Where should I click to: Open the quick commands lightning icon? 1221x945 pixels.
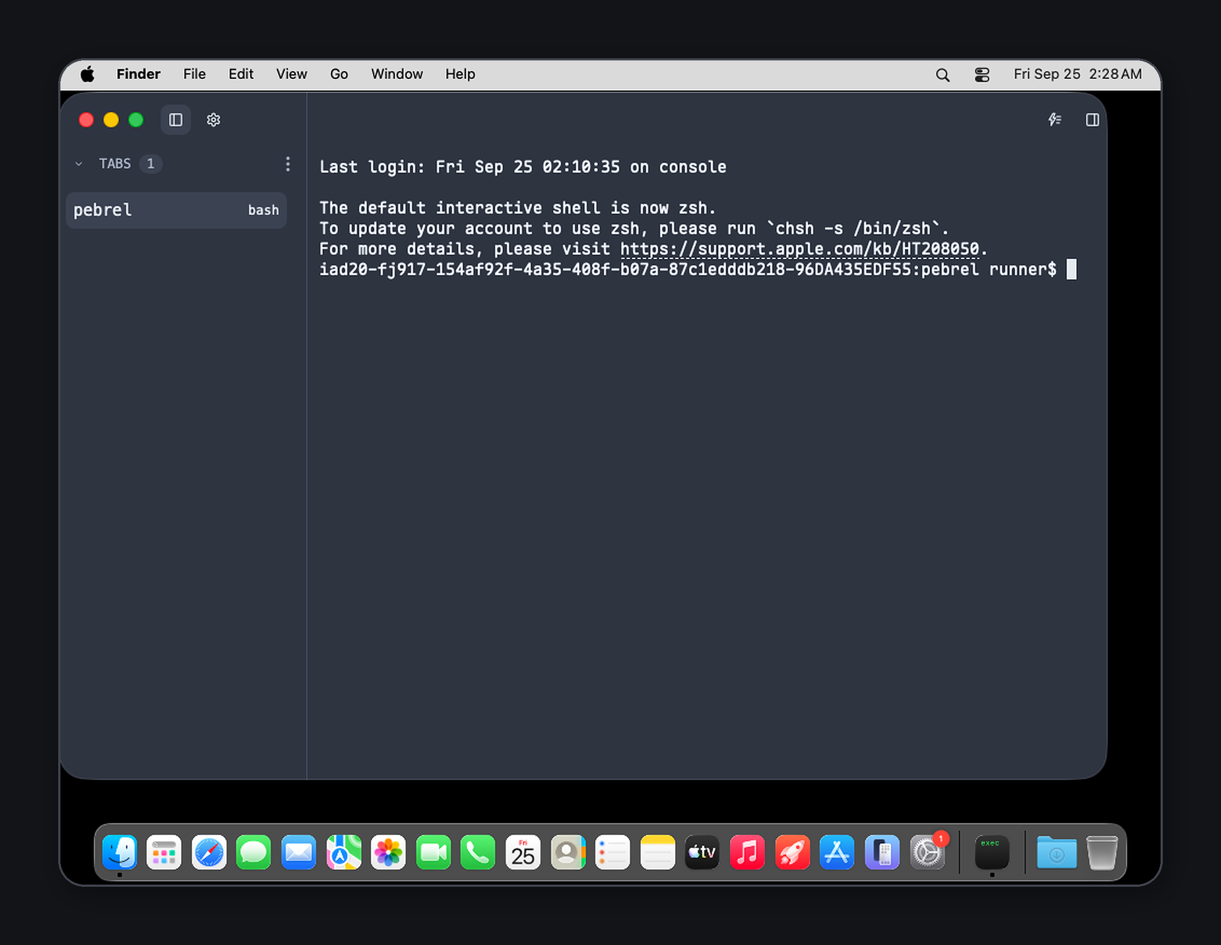pyautogui.click(x=1054, y=120)
